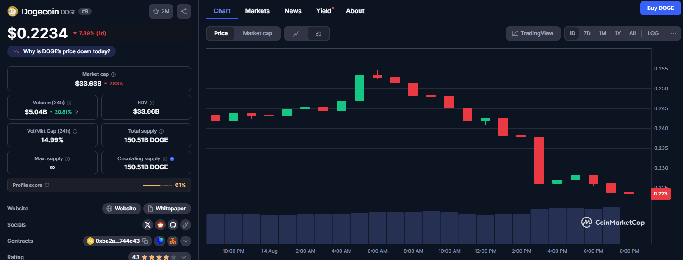Toggle LOG scale on chart
683x260 pixels.
pyautogui.click(x=653, y=33)
